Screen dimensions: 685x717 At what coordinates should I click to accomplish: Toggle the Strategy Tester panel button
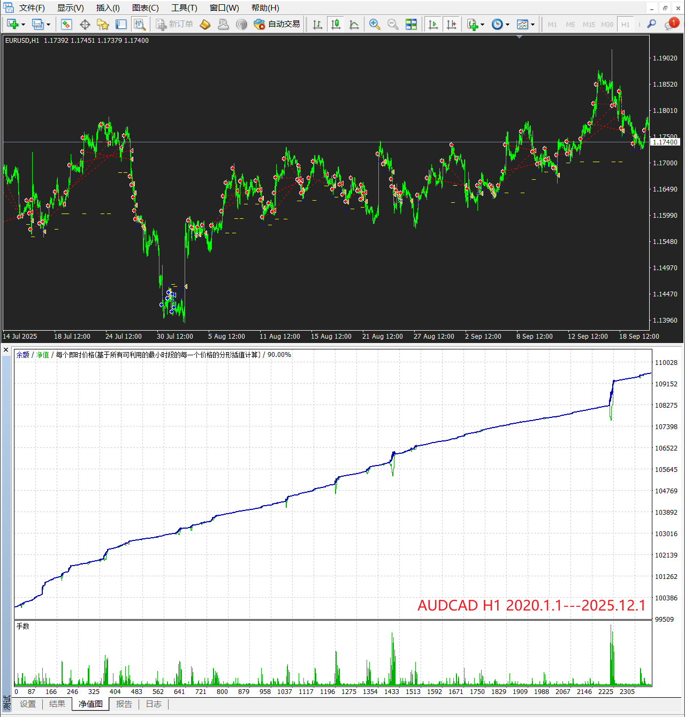pos(139,24)
